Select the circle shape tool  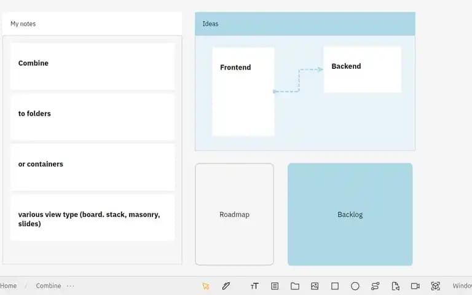pos(355,286)
